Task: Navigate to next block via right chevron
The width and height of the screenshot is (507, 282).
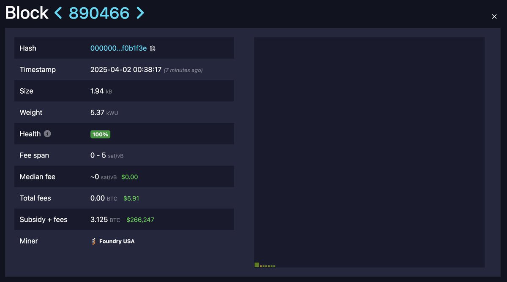Action: 139,13
